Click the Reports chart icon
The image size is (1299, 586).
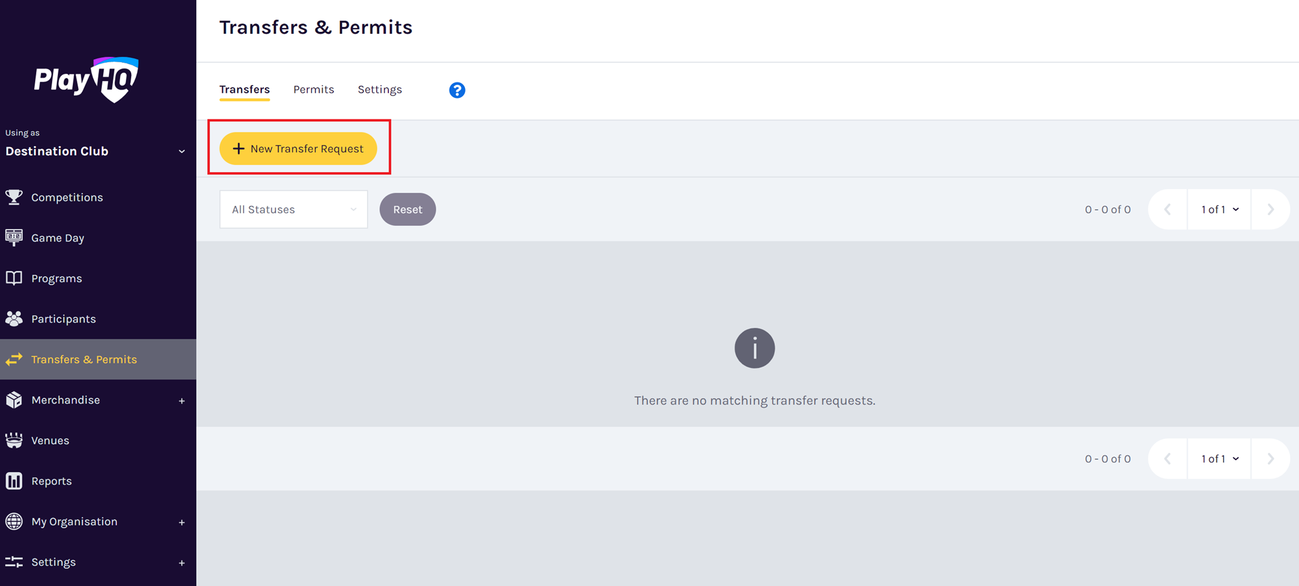pyautogui.click(x=14, y=481)
